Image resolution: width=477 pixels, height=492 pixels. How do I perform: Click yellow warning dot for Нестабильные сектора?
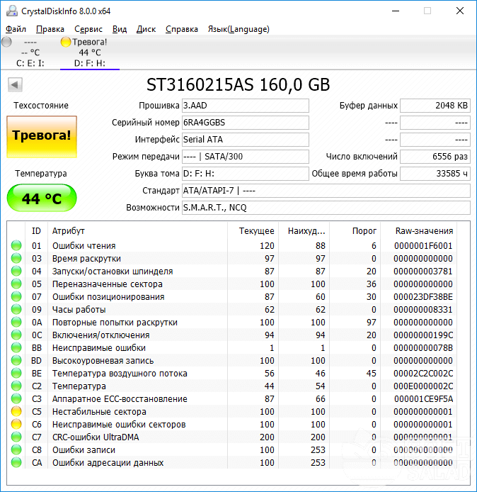pyautogui.click(x=16, y=411)
